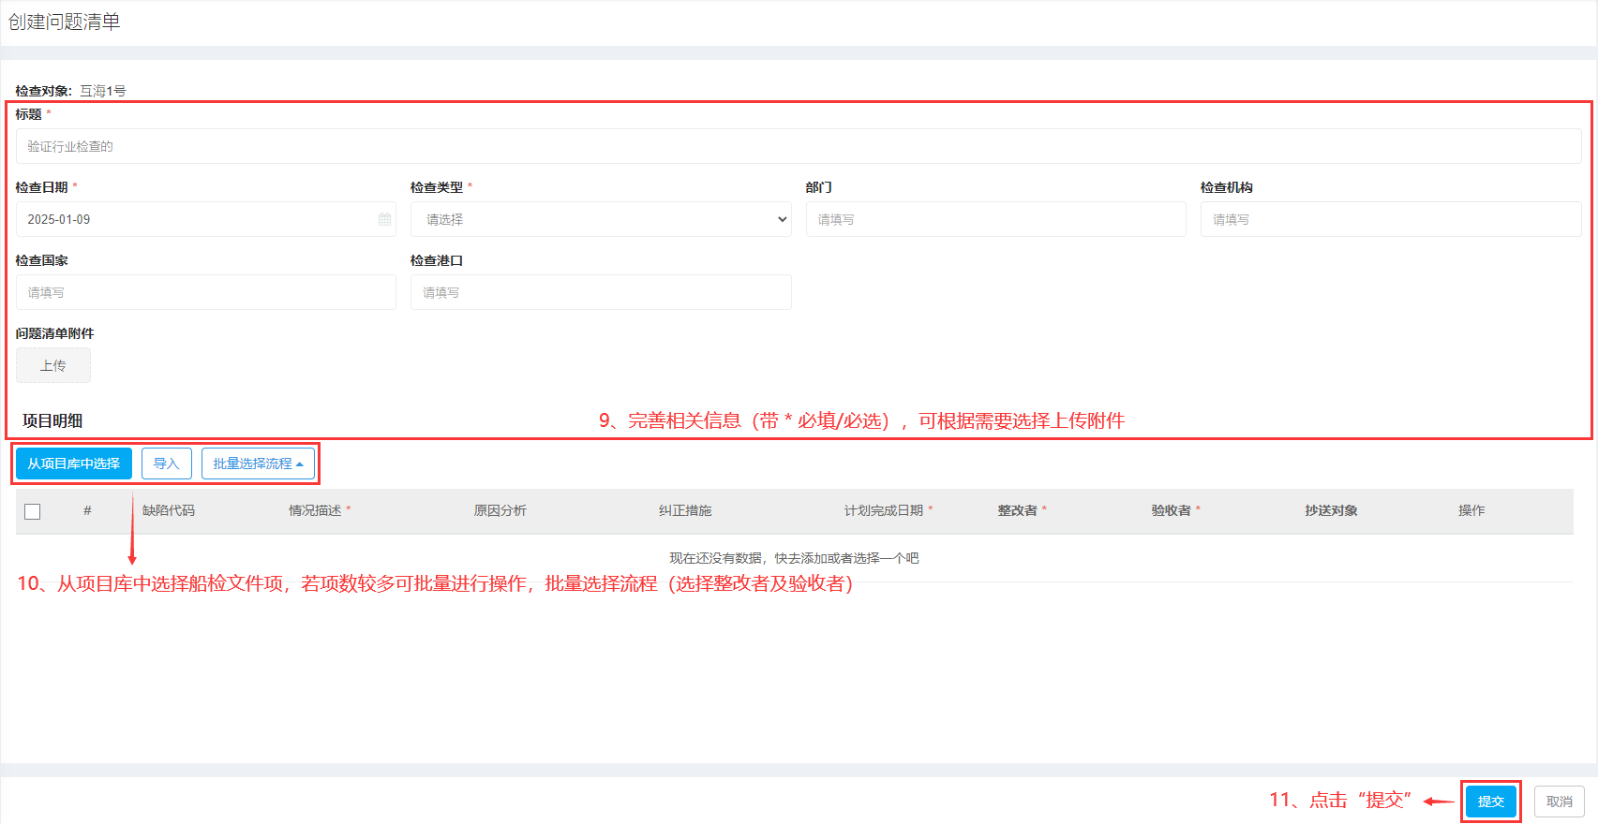This screenshot has height=824, width=1598.
Task: Cancel with the 取消 button
Action: pyautogui.click(x=1560, y=802)
